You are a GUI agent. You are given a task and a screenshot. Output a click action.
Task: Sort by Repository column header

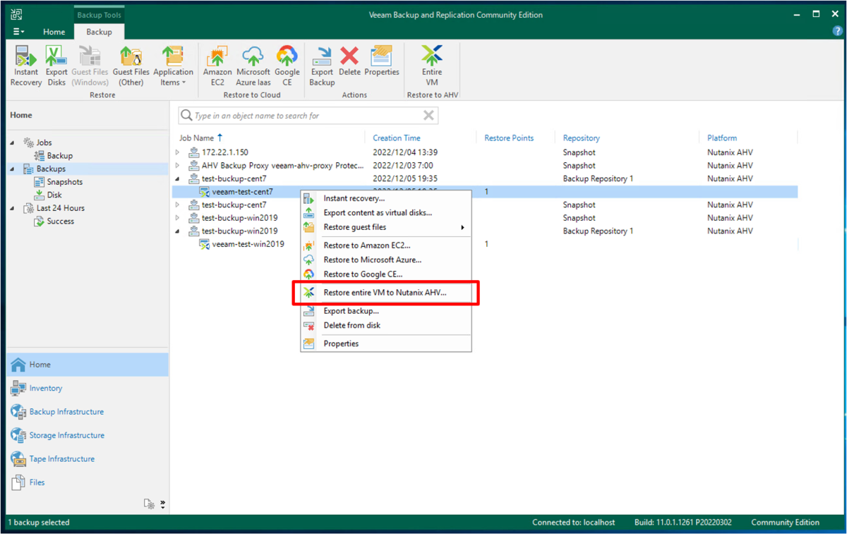pos(582,138)
